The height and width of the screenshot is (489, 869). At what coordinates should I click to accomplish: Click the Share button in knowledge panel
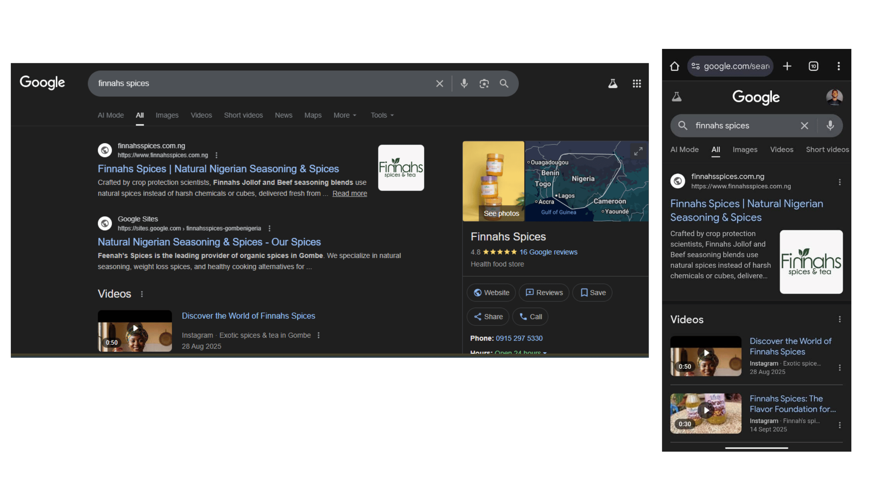click(x=488, y=317)
